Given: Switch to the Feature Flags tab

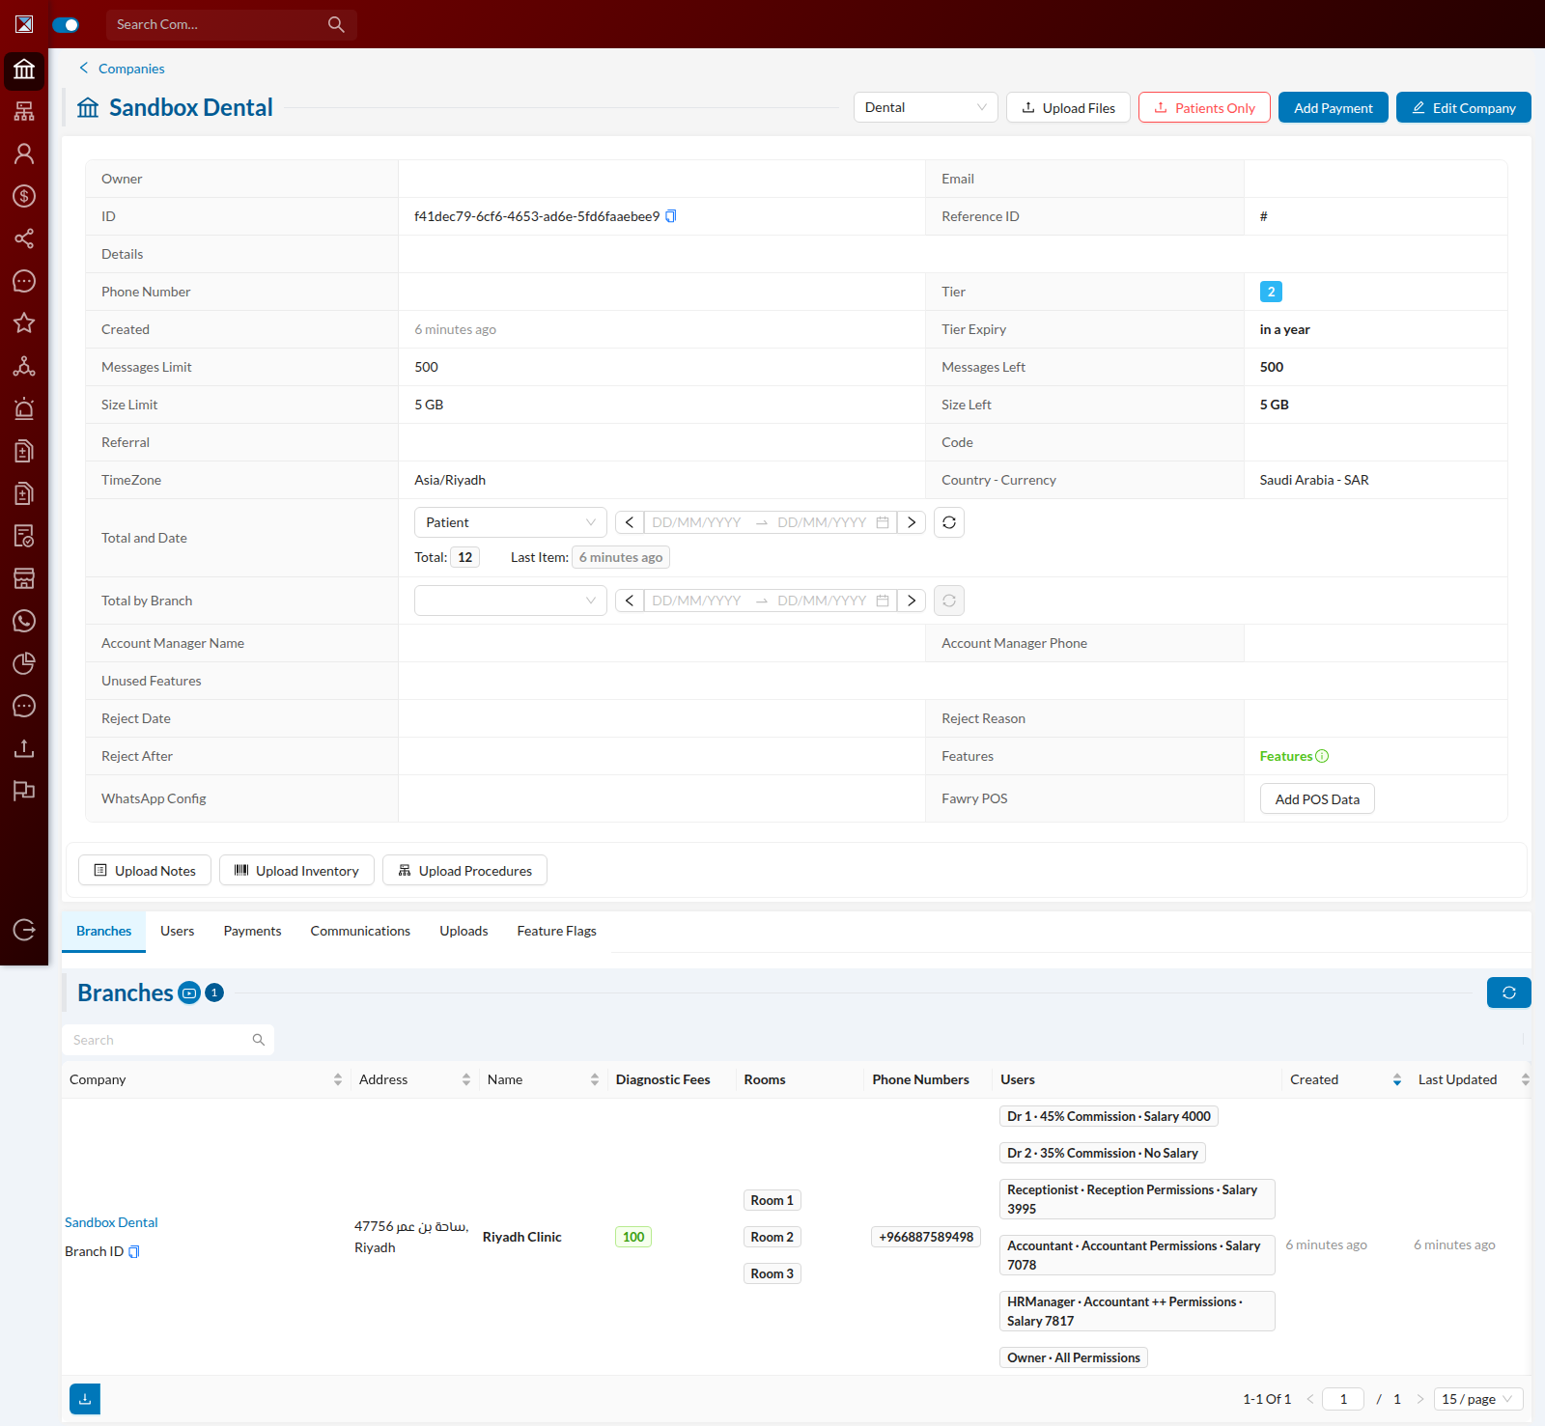Looking at the screenshot, I should click(556, 931).
